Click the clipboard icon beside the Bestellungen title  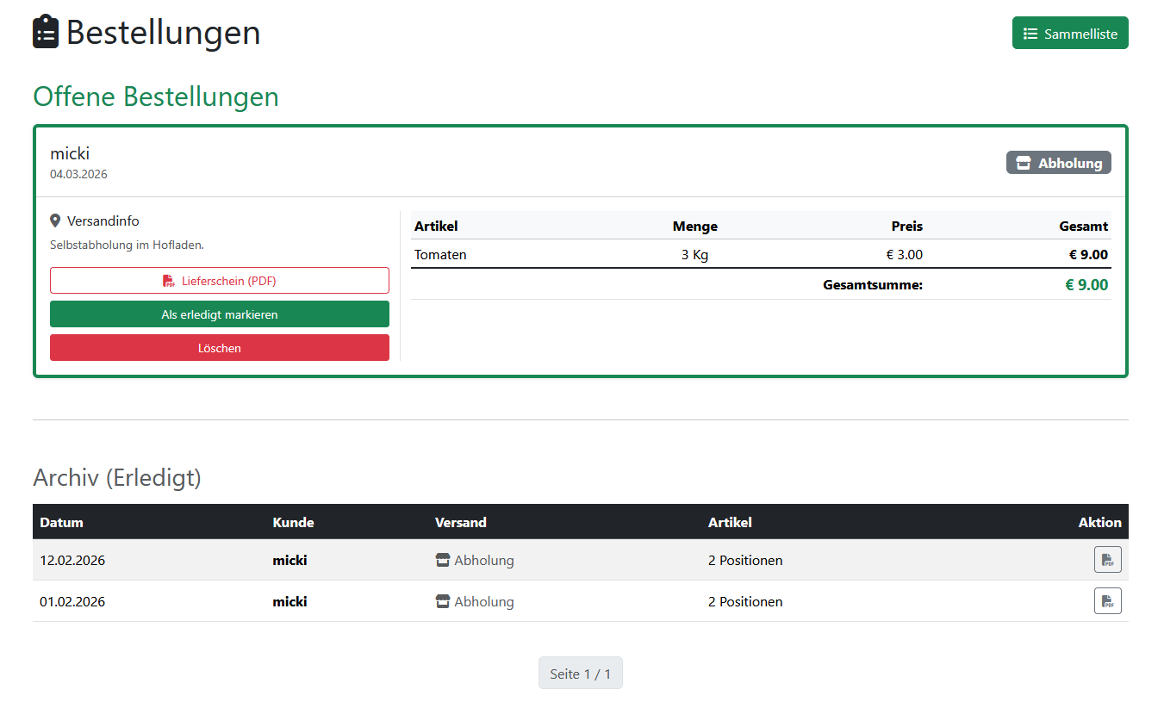(x=46, y=32)
